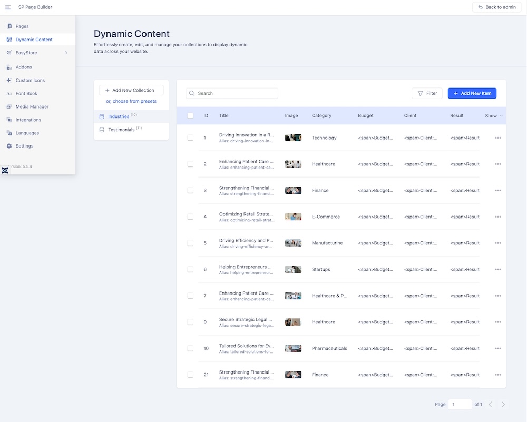Screen dimensions: 527x422
Task: Open three-dot menu for Startups row
Action: coord(497,270)
